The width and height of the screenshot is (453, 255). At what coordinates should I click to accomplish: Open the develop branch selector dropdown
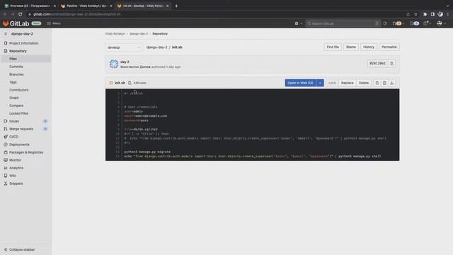(x=123, y=47)
